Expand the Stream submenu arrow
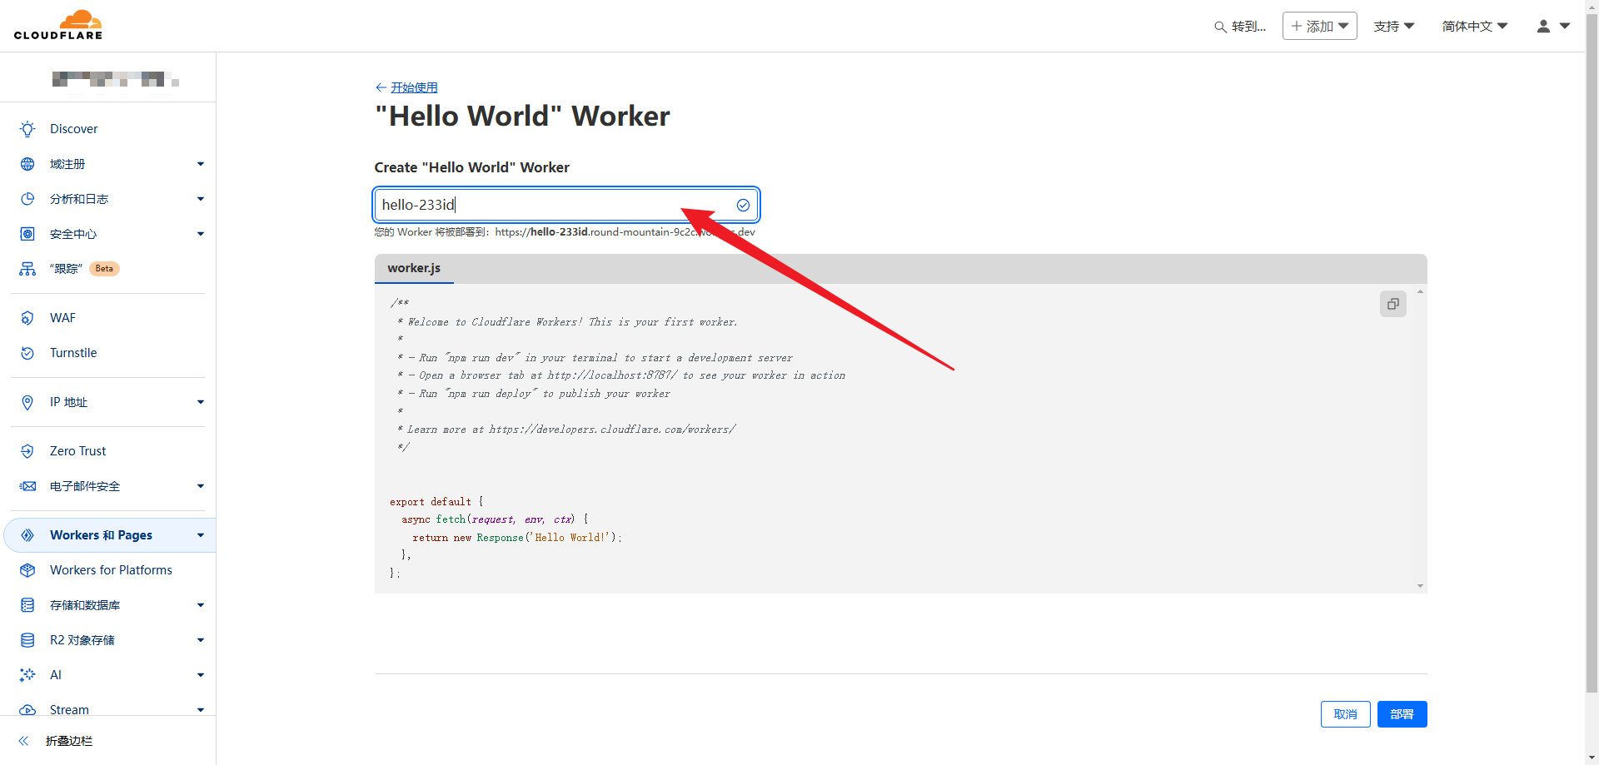Image resolution: width=1599 pixels, height=765 pixels. click(x=201, y=710)
